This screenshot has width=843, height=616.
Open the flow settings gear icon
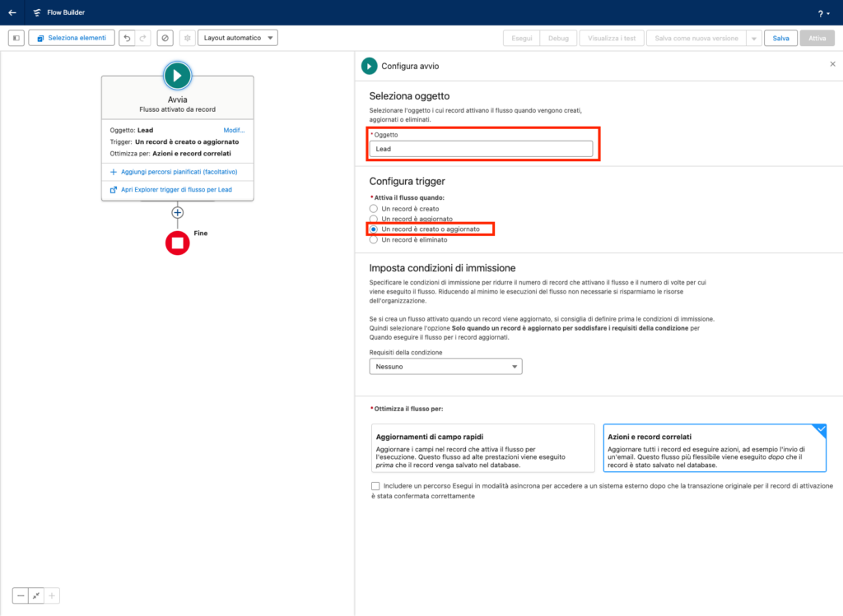tap(187, 38)
